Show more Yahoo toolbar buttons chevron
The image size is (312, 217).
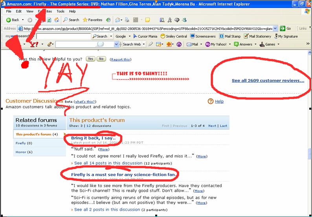pyautogui.click(x=308, y=44)
